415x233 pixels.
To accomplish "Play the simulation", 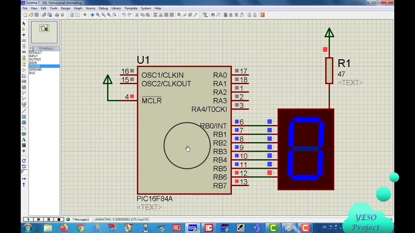I will pos(29,219).
